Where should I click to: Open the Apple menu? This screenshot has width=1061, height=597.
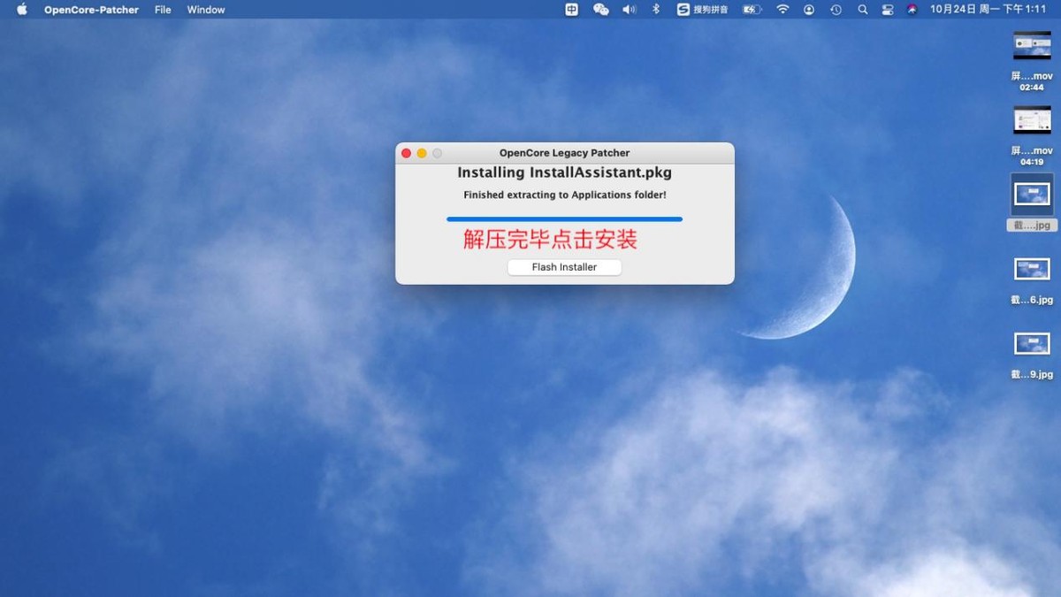point(20,9)
